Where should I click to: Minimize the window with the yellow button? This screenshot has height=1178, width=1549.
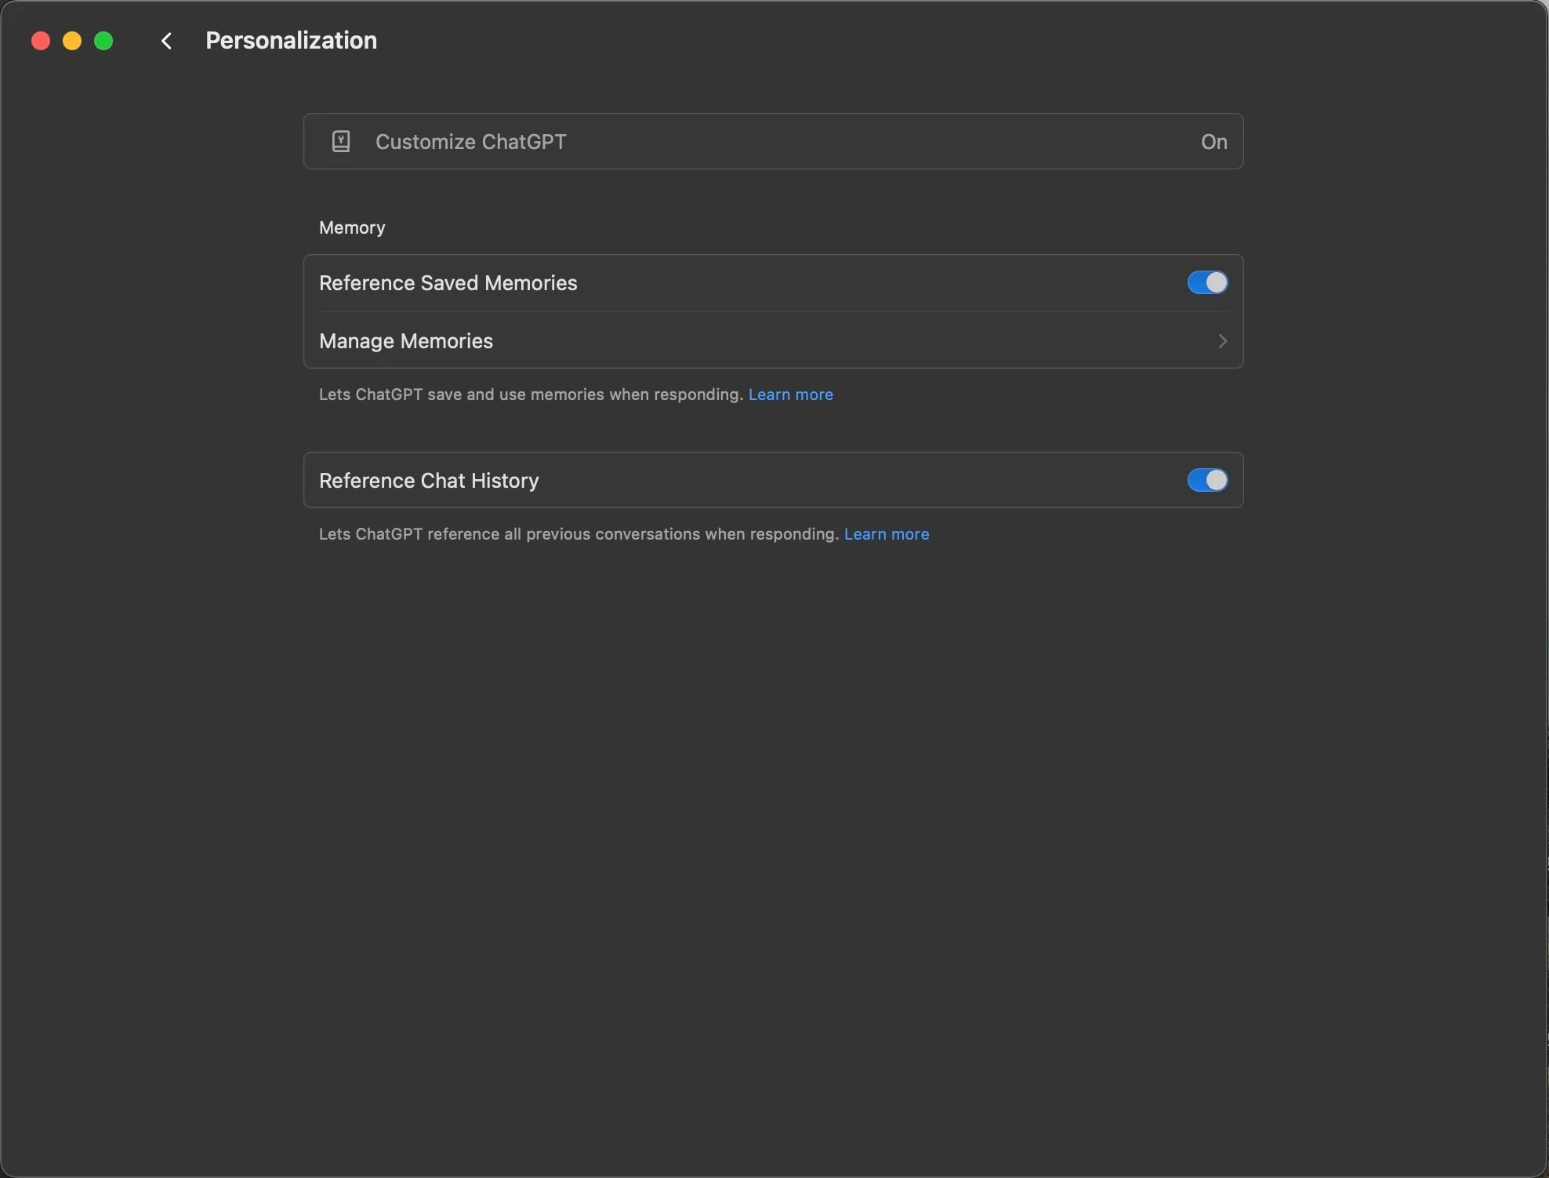[x=72, y=41]
